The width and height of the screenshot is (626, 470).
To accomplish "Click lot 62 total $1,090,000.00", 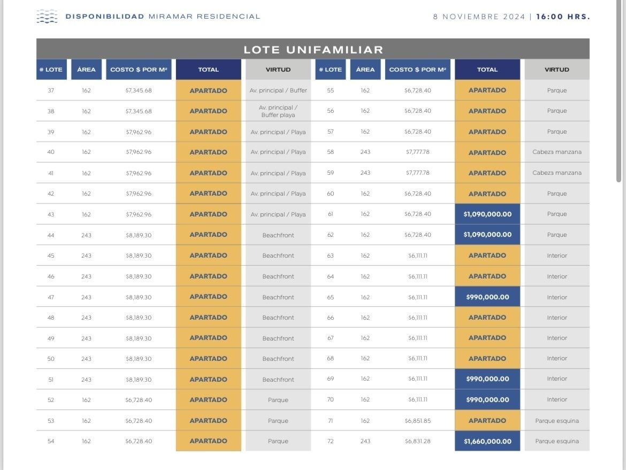I will tap(487, 235).
